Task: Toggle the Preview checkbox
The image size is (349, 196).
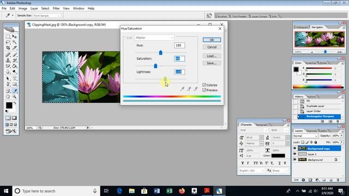Action: (204, 90)
